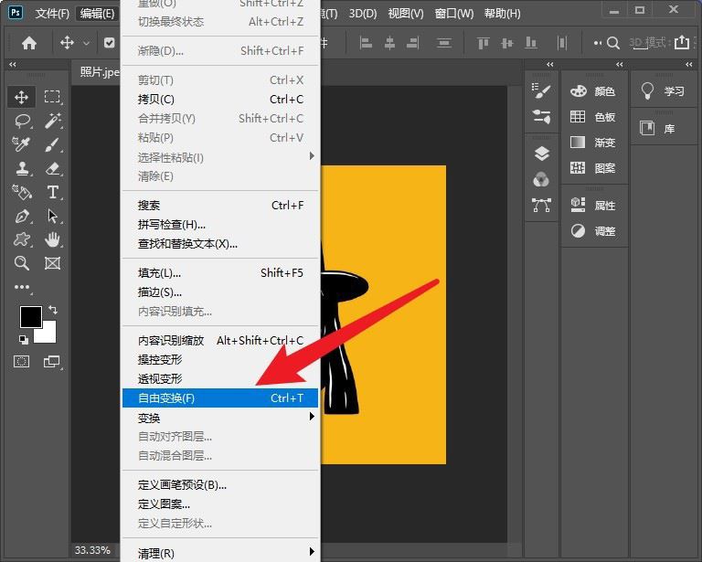Toggle Quick Mask mode
702x562 pixels.
tap(22, 362)
